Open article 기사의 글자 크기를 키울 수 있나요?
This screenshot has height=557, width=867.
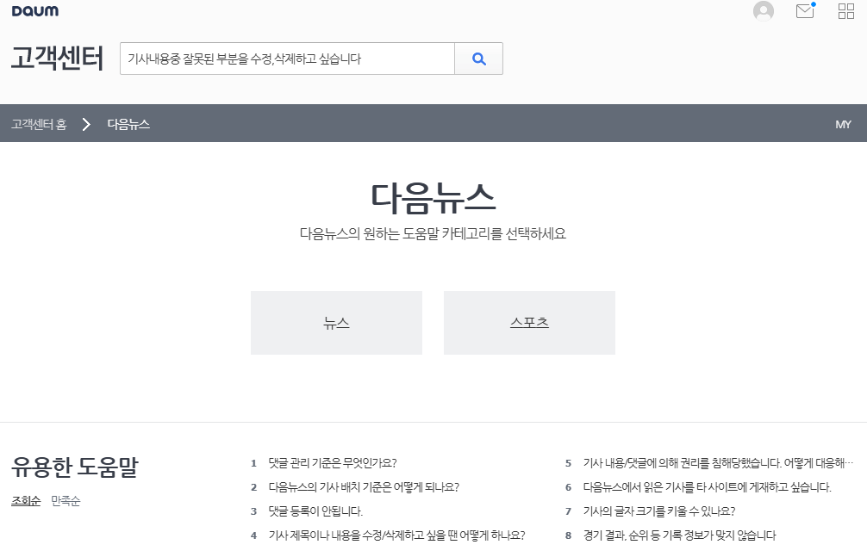[659, 511]
